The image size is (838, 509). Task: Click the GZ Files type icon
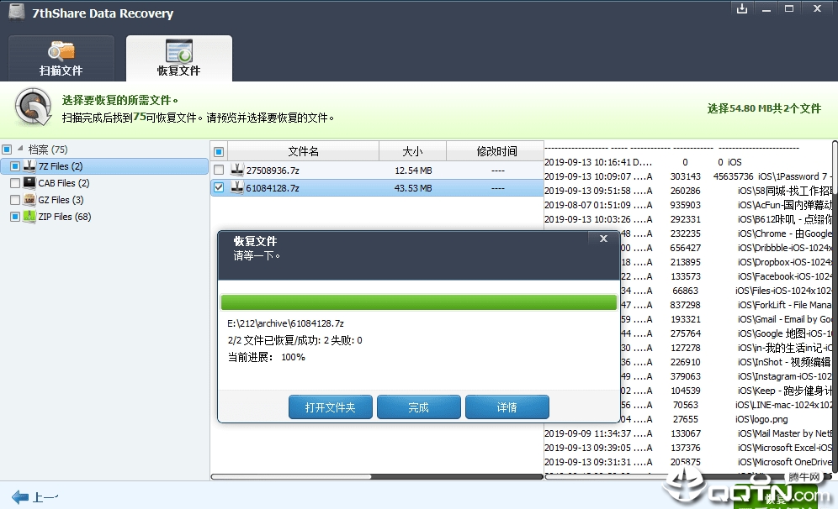pyautogui.click(x=29, y=200)
